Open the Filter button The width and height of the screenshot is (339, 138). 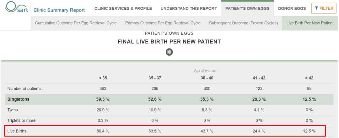tap(322, 8)
